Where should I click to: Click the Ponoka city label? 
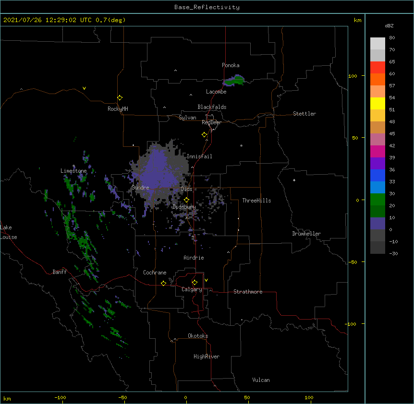click(x=231, y=65)
